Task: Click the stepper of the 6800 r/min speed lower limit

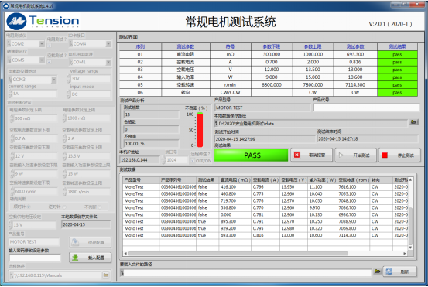Action: point(12,191)
